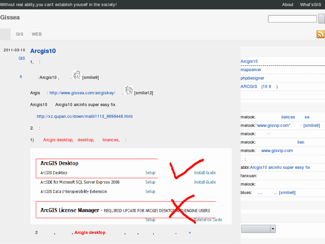Open the What'sGIS page

pos(311,4)
